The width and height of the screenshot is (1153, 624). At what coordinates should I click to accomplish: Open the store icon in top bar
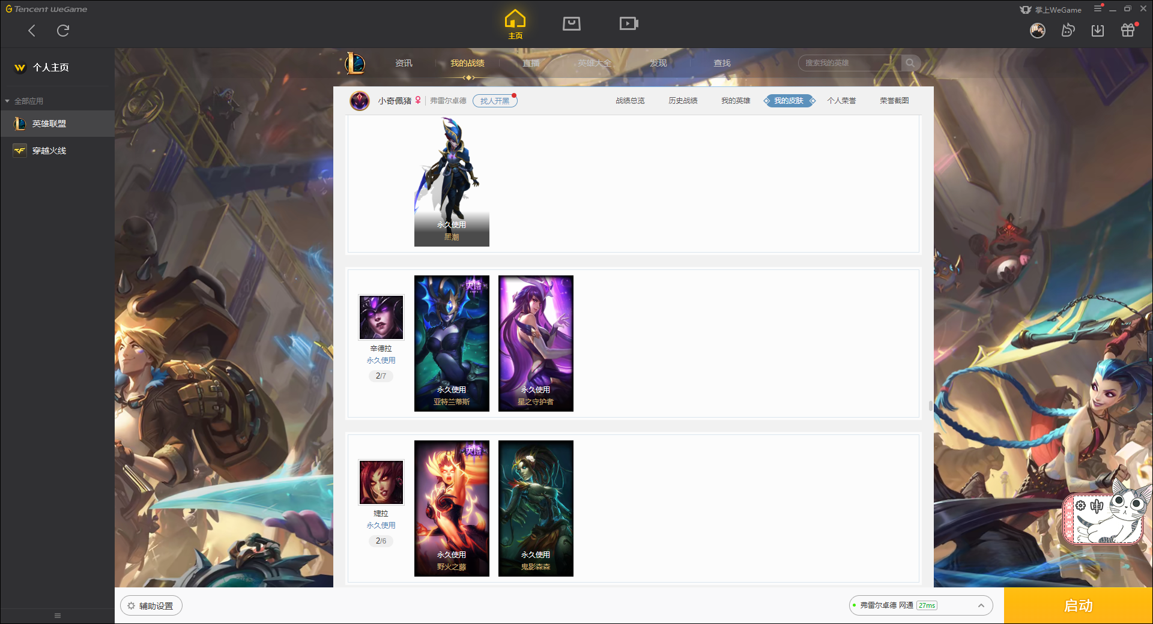571,23
